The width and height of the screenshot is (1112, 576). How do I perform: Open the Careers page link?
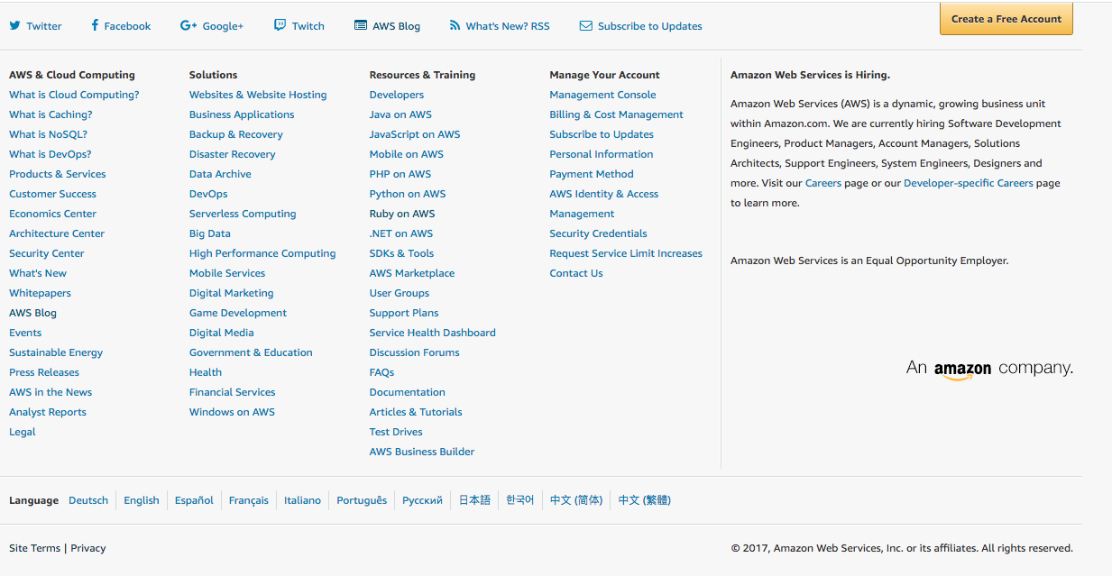coord(823,183)
